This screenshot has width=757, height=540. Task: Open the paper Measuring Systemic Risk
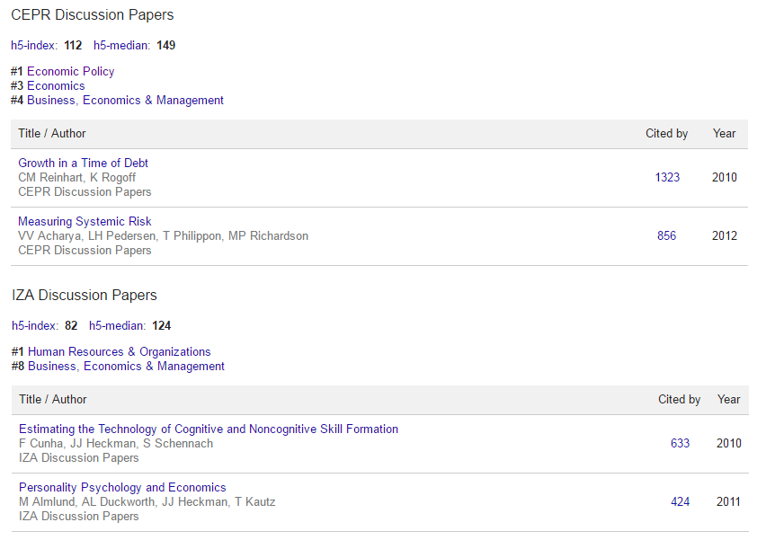tap(85, 222)
